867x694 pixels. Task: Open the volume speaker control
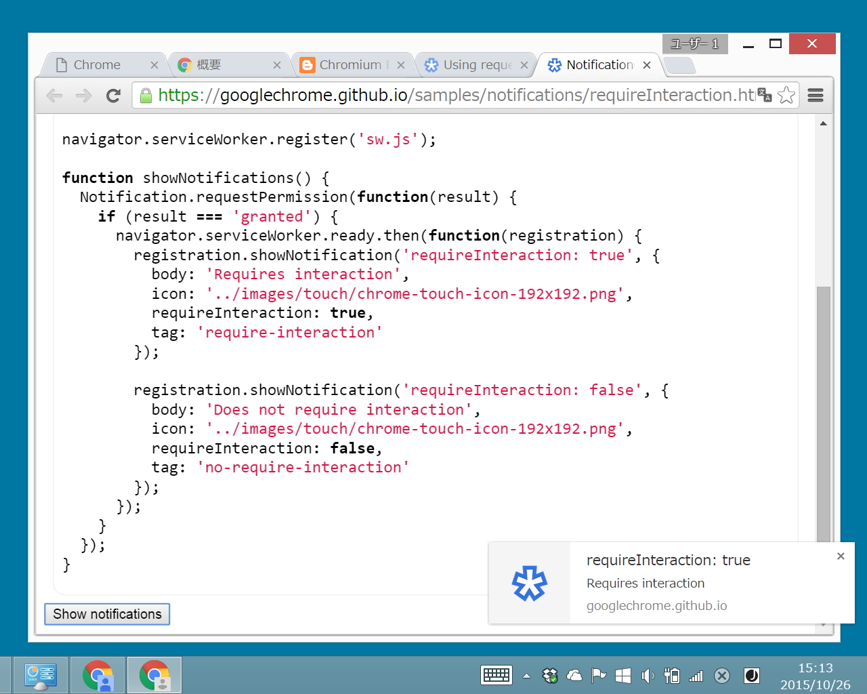click(x=648, y=675)
